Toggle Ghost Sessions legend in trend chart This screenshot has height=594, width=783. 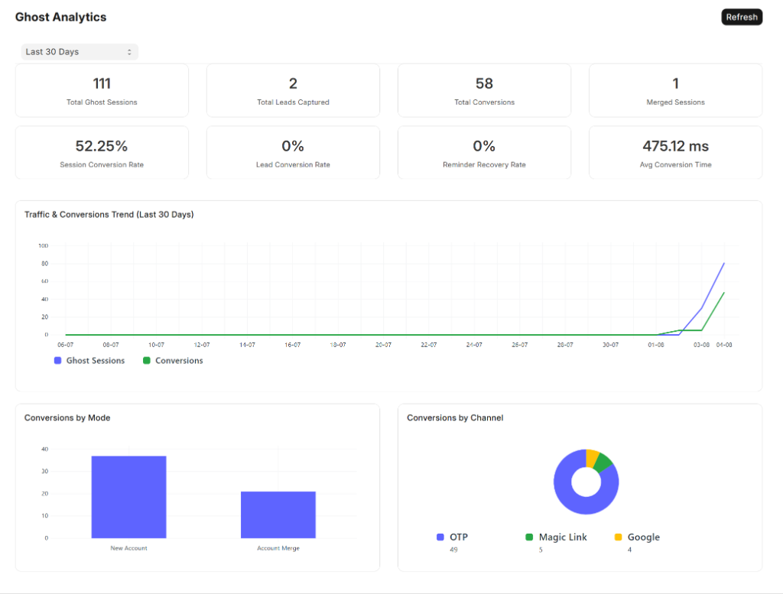89,360
